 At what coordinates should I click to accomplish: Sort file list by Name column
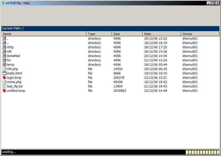[44, 34]
